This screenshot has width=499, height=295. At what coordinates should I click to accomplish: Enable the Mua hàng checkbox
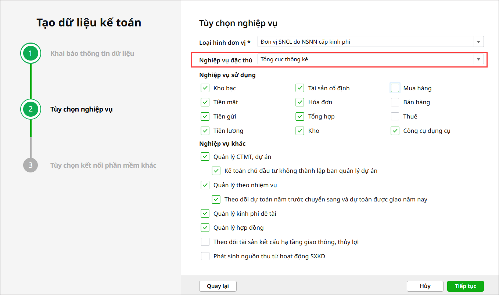pos(395,88)
